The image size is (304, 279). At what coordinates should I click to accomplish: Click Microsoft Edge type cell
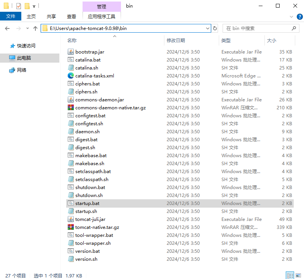[241, 76]
